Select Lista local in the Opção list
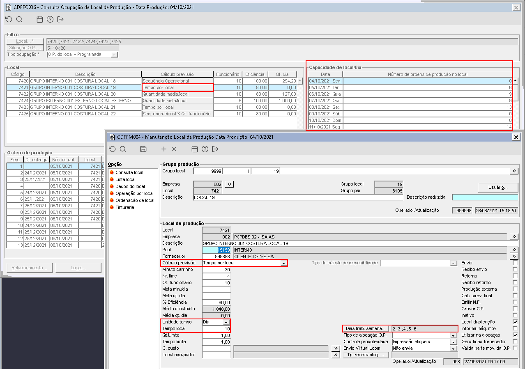 125,179
